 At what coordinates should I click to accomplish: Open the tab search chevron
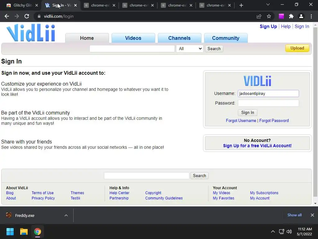tap(268, 4)
